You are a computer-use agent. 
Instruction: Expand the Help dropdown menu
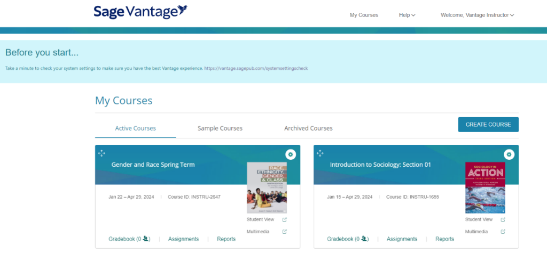coord(407,15)
